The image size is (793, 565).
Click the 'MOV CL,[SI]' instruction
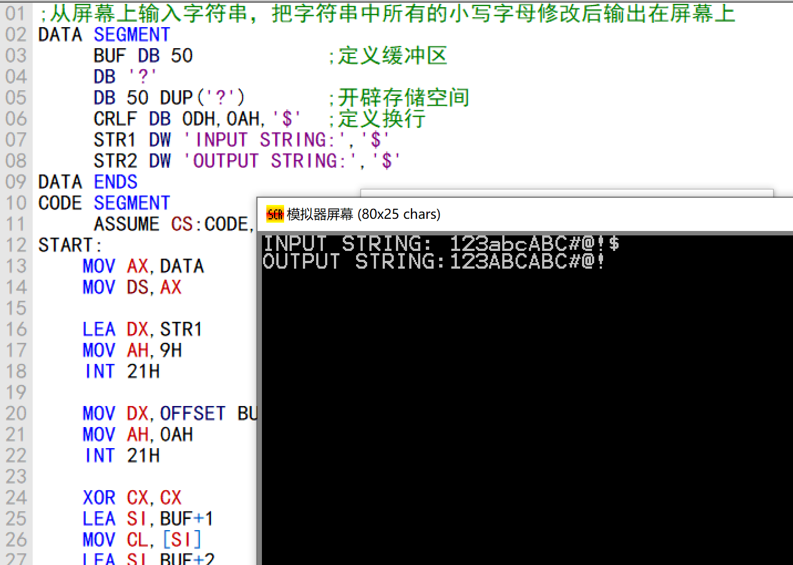click(x=142, y=540)
